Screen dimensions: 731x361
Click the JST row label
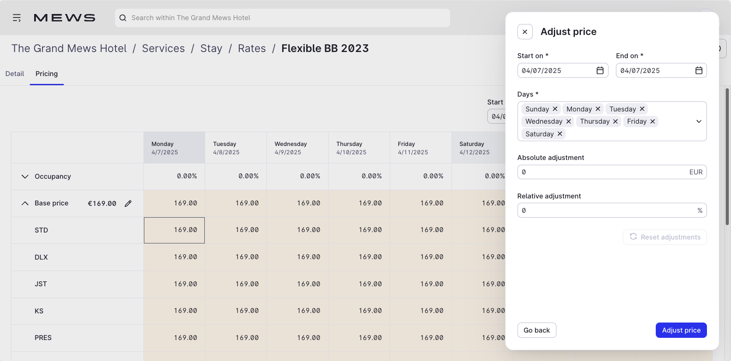(41, 284)
